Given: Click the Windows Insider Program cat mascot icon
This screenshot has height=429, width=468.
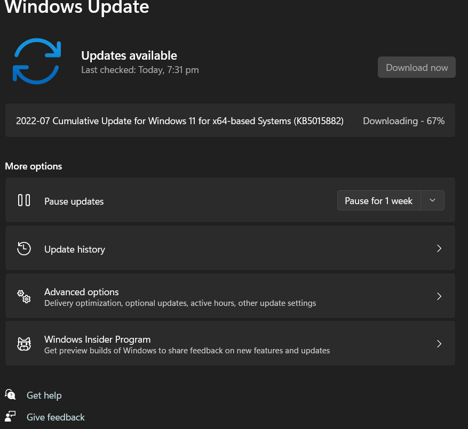Looking at the screenshot, I should coord(24,344).
